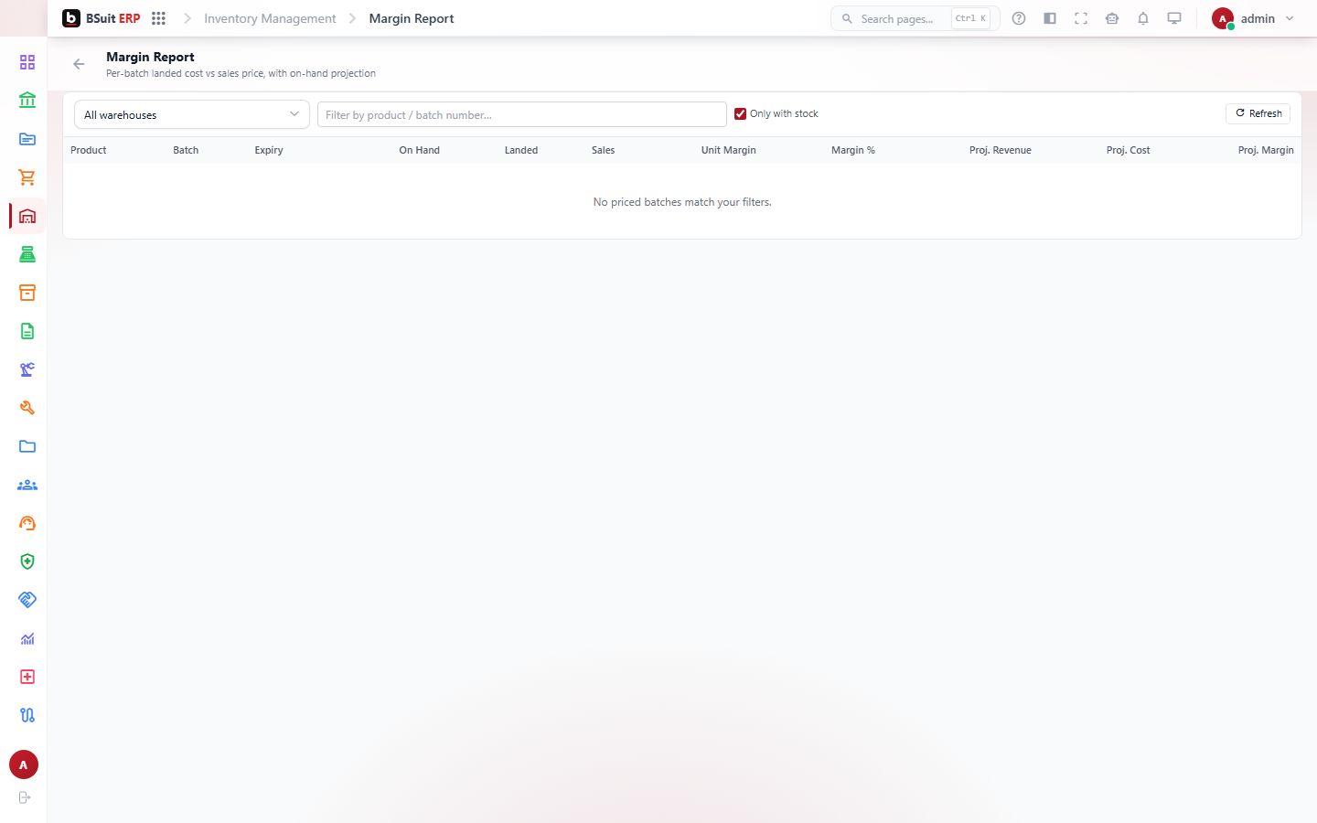Open the analytics chart sidebar icon
The height and width of the screenshot is (823, 1317).
coord(27,638)
